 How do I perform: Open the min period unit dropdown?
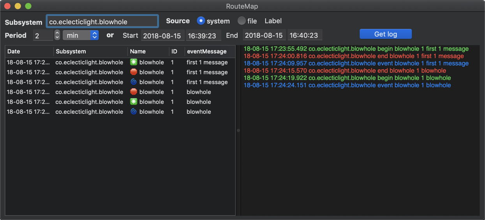[x=81, y=35]
